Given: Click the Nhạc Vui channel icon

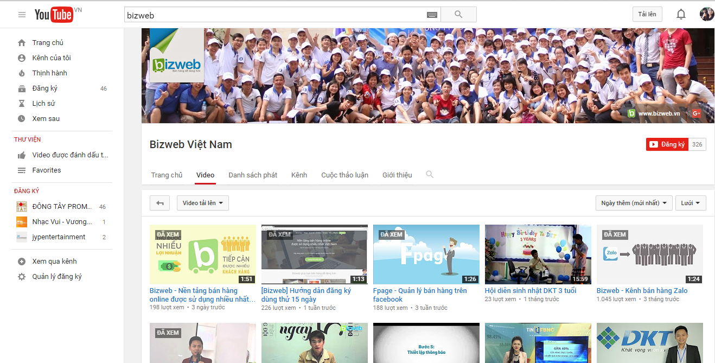Looking at the screenshot, I should point(22,222).
